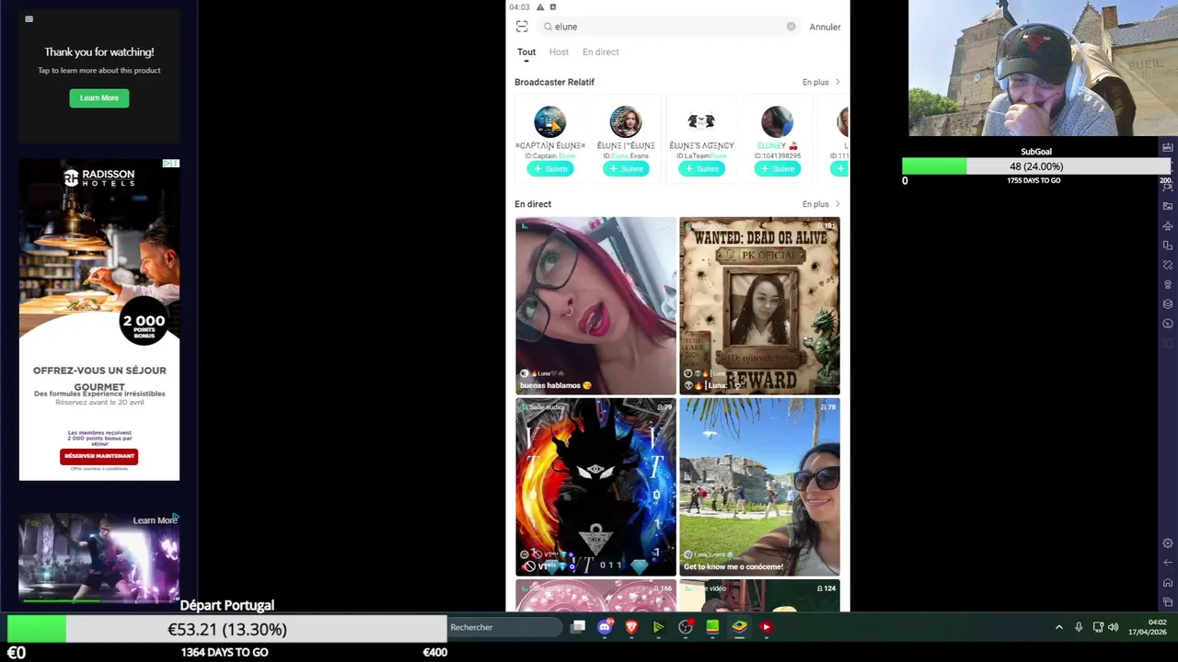Open the 'Get to know me' live stream

[x=759, y=486]
